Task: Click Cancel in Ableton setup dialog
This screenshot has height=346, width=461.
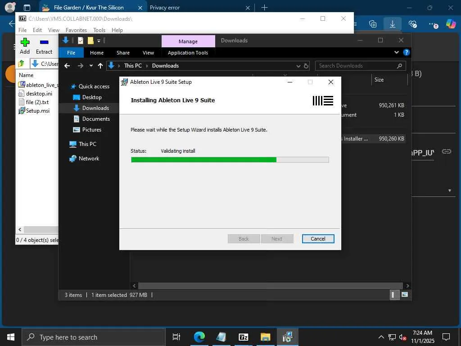Action: coord(318,239)
